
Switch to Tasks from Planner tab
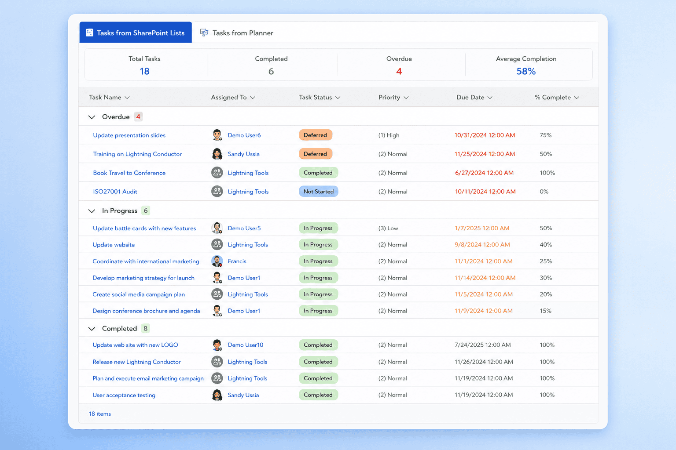(x=237, y=33)
